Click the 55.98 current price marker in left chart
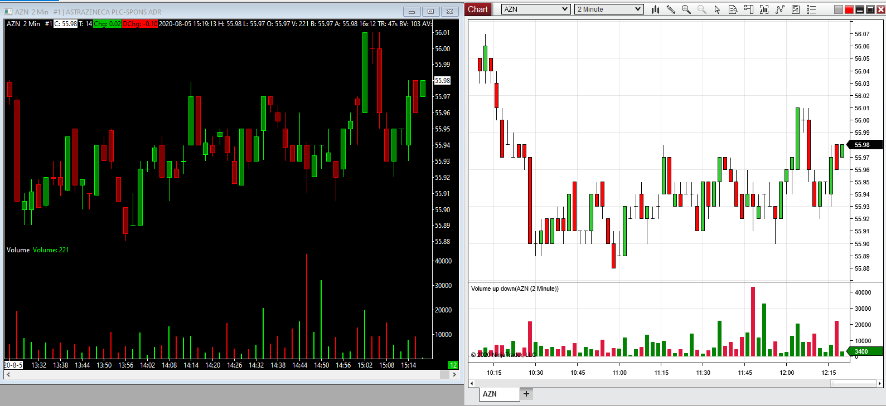886x406 pixels. (442, 81)
